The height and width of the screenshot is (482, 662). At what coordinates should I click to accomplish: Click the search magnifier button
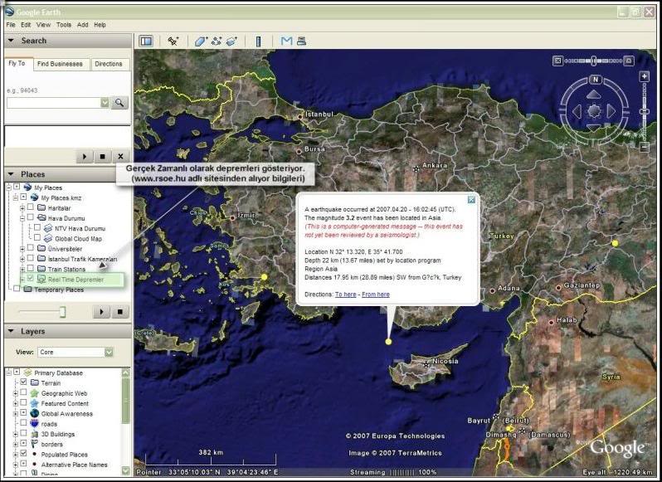119,102
